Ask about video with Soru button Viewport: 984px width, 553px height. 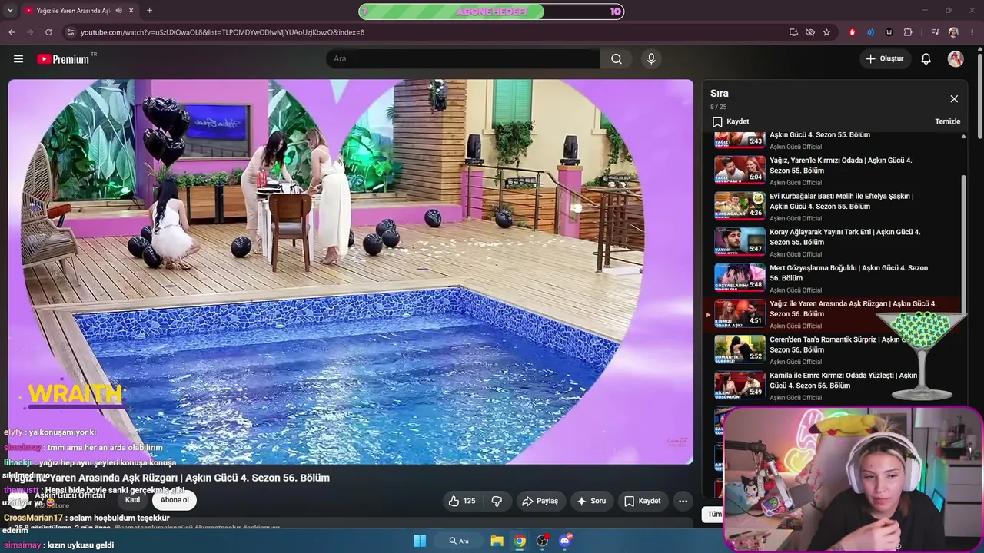590,501
